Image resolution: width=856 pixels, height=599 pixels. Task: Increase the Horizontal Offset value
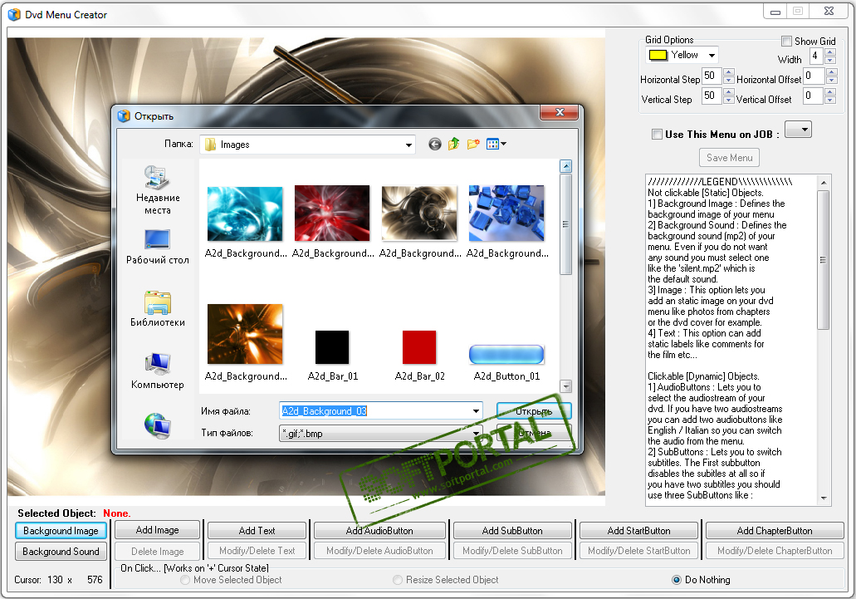click(831, 72)
